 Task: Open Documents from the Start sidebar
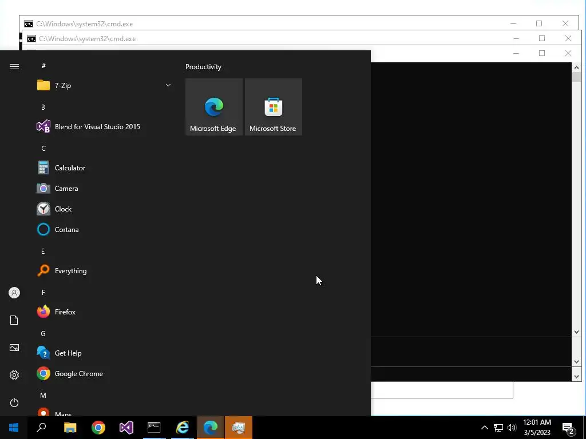(x=14, y=320)
